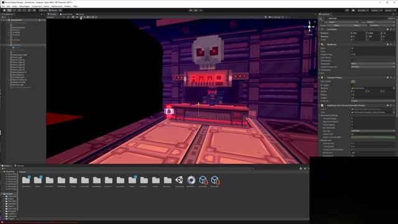
Task: Click the Pause button
Action: 196,11
